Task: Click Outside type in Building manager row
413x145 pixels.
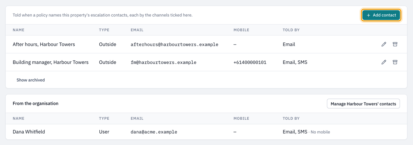Action: click(x=108, y=62)
